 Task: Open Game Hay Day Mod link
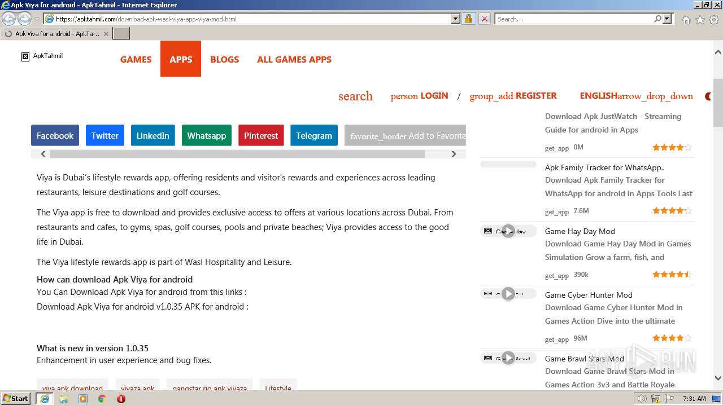tap(580, 231)
